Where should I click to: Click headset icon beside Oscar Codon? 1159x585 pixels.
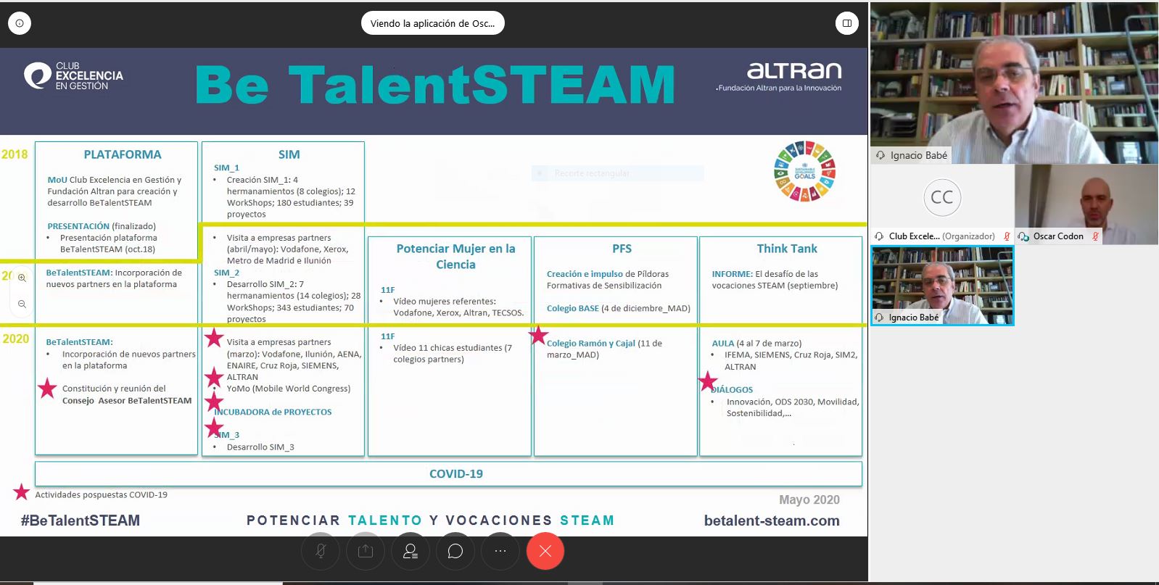coord(1023,236)
